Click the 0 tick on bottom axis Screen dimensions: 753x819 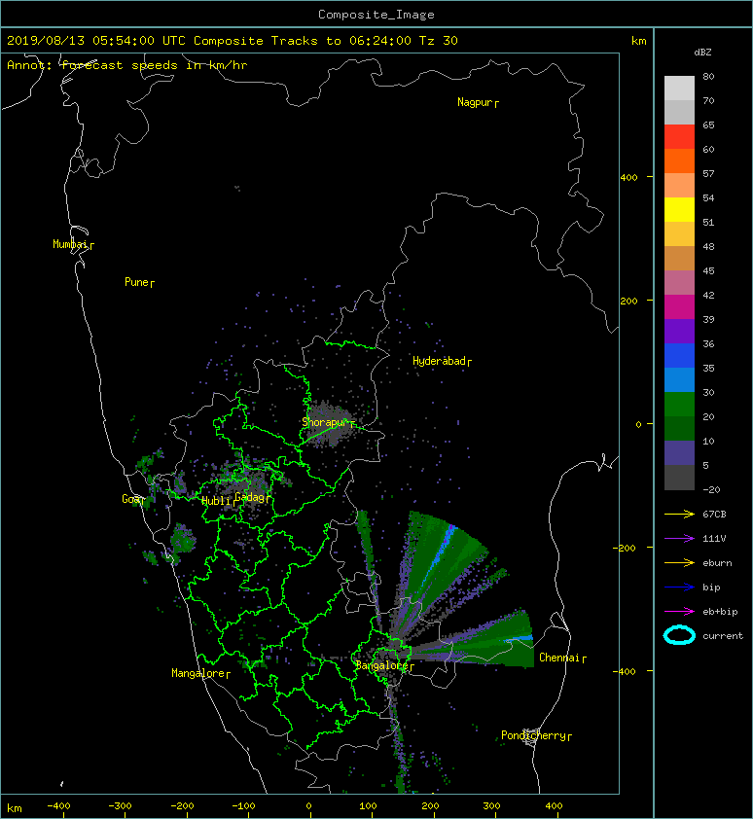[x=308, y=806]
